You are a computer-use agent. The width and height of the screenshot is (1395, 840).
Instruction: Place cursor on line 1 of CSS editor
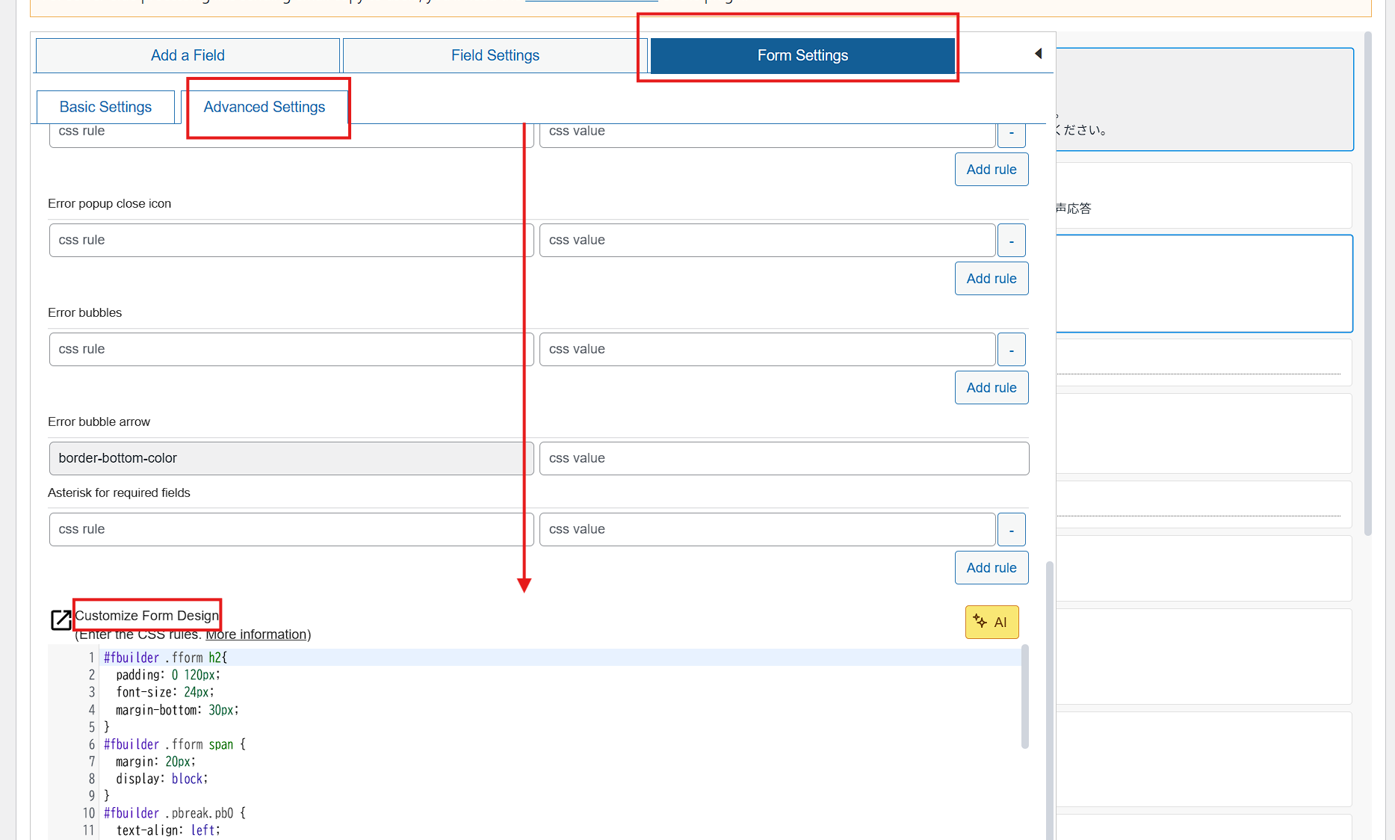(x=523, y=658)
